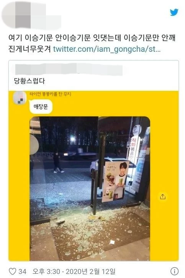
Task: Click the tweet text starting 여기 이승기문
Action: click(92, 43)
